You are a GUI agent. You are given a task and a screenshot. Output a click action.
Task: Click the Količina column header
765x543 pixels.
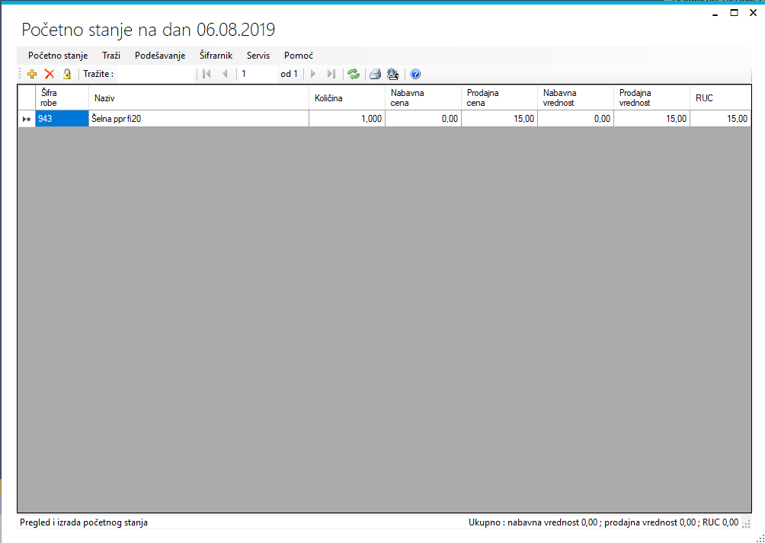[x=347, y=97]
